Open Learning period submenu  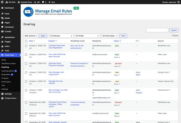pyautogui.click(x=7, y=71)
